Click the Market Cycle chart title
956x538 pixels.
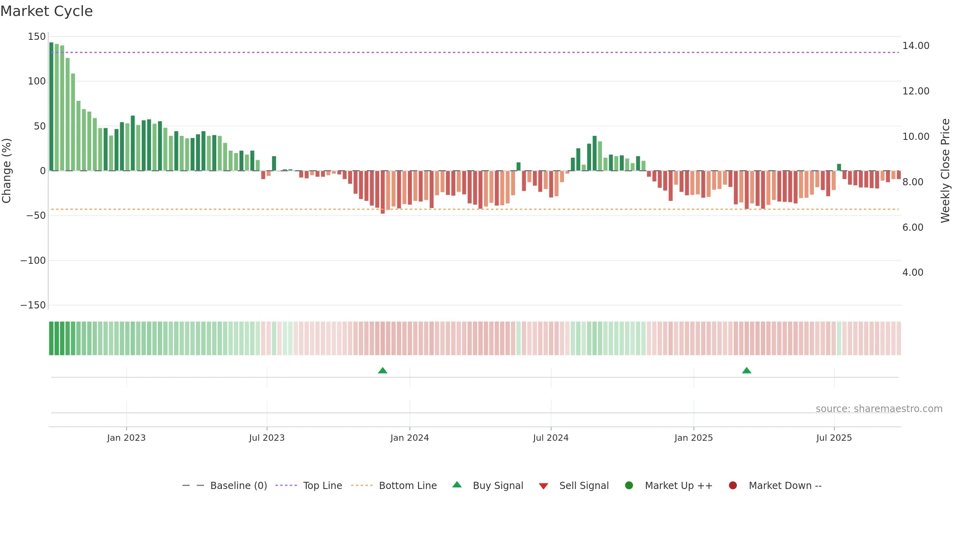pyautogui.click(x=47, y=11)
